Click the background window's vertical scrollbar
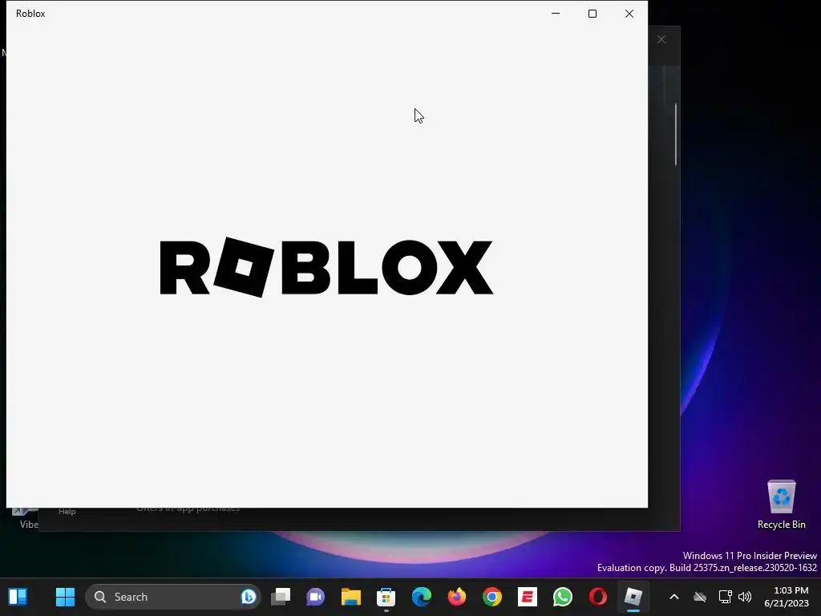The height and width of the screenshot is (616, 821). (x=676, y=134)
